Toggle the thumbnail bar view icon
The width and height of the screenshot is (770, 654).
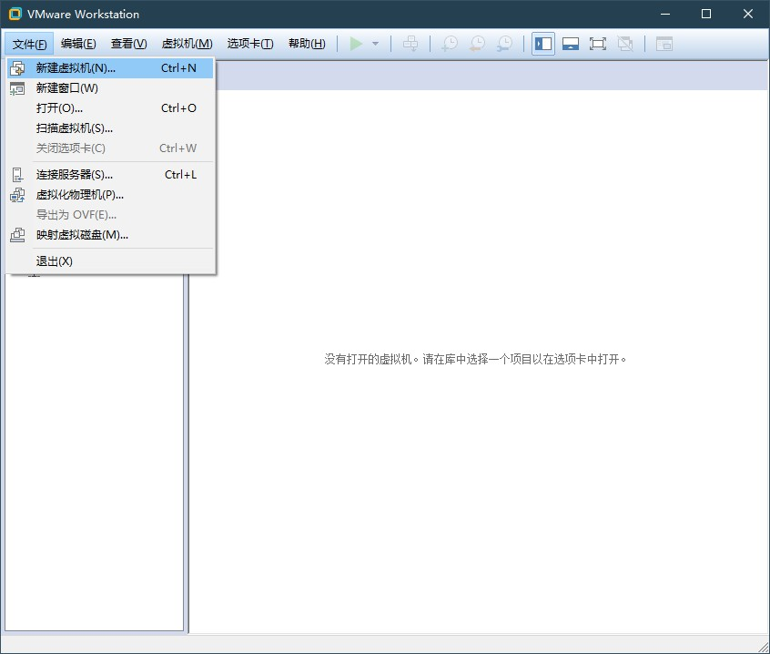571,44
